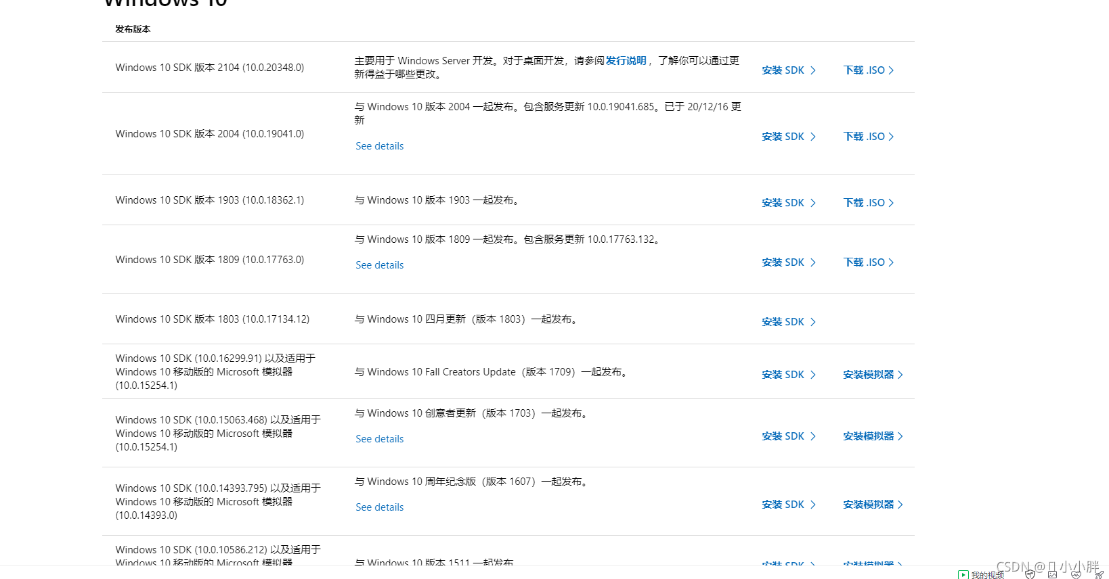This screenshot has width=1109, height=579.
Task: Click 安装 SDK for version 1803
Action: pyautogui.click(x=789, y=322)
